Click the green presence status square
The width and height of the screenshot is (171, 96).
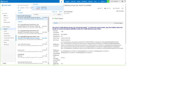point(108,1)
